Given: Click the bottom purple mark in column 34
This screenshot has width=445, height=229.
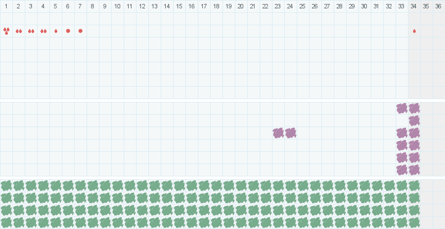Looking at the screenshot, I should (x=414, y=170).
